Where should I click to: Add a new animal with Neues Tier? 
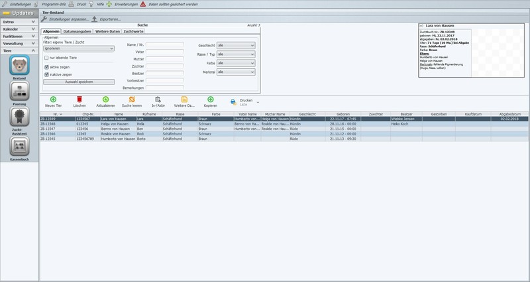pyautogui.click(x=53, y=99)
